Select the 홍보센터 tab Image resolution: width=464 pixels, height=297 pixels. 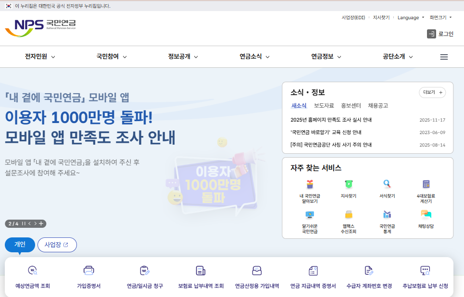(351, 106)
